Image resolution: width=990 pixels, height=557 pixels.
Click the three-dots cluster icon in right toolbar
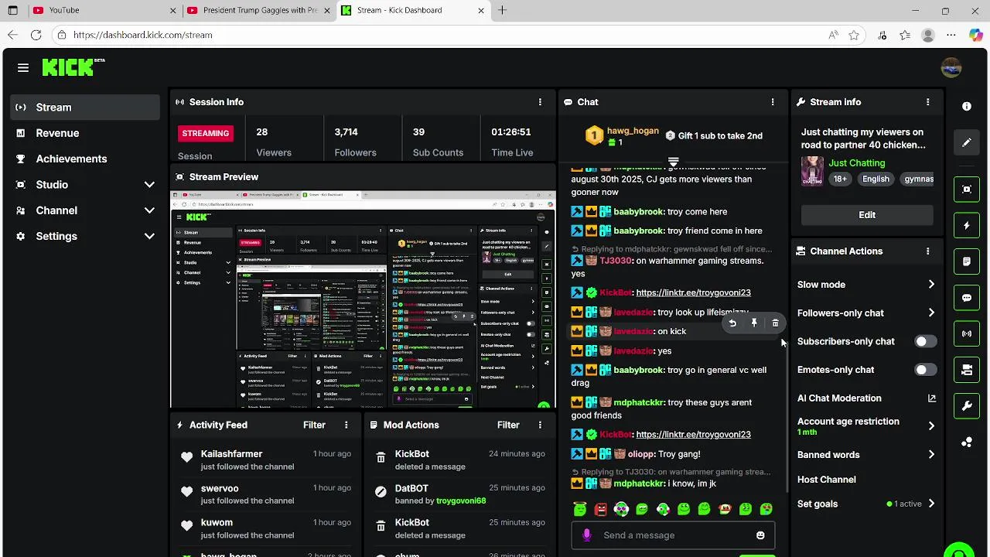pos(967,443)
